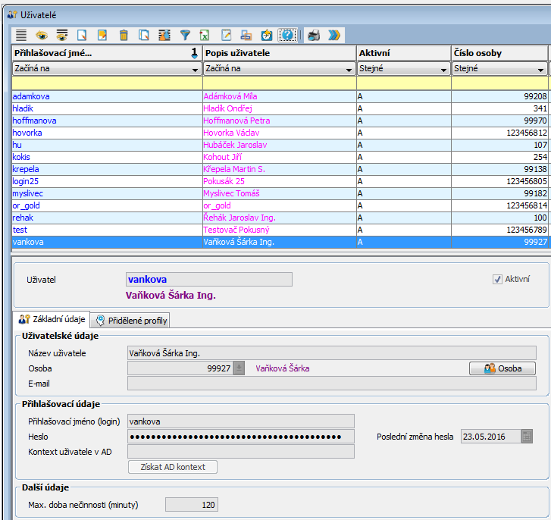The height and width of the screenshot is (520, 551).
Task: Click the trash can delete icon
Action: tap(124, 35)
